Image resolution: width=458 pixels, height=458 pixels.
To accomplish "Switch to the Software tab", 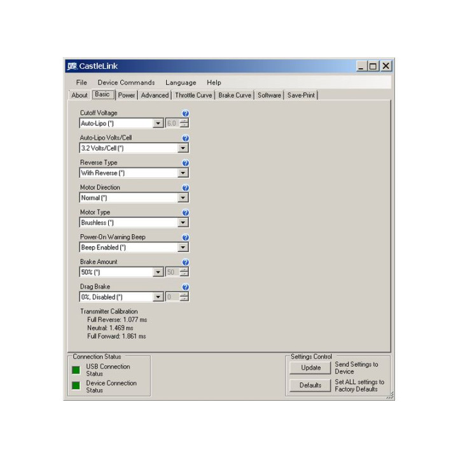I will pyautogui.click(x=269, y=95).
